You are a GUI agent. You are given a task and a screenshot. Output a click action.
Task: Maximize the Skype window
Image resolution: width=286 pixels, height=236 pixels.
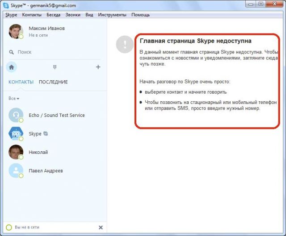tap(261, 4)
